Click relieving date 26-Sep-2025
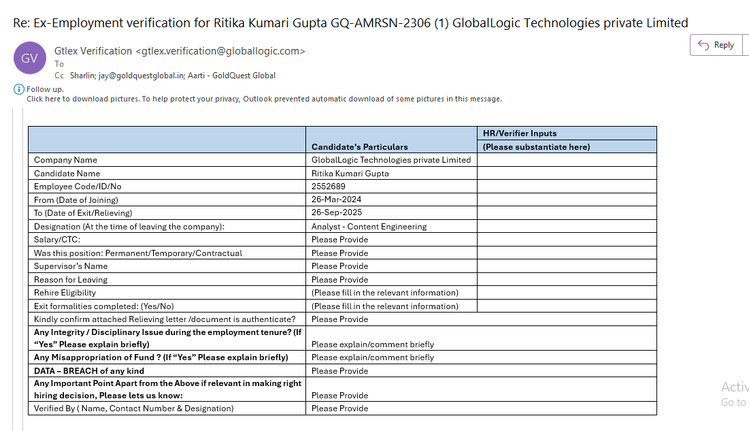The image size is (749, 431). (x=337, y=212)
